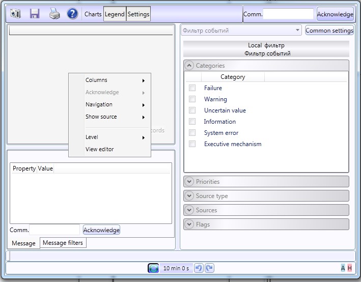Click the undo arrow icon in the bottom bar
This screenshot has width=361, height=282.
click(x=199, y=268)
